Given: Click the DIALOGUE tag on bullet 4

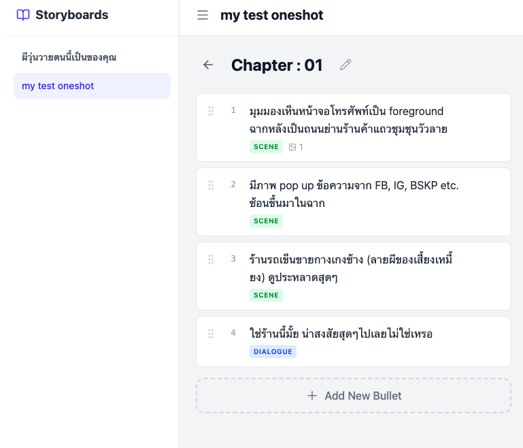Looking at the screenshot, I should [273, 352].
